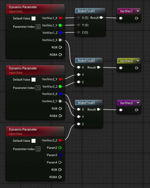Viewport: 150px width, 188px height.
Task: Click input pin of VertVec1 node
Action: coord(121,18)
